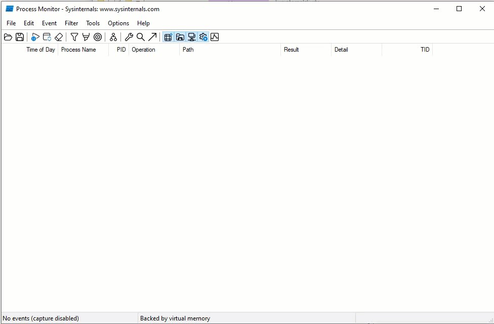The image size is (494, 324).
Task: Click the Detail column header
Action: click(x=357, y=50)
